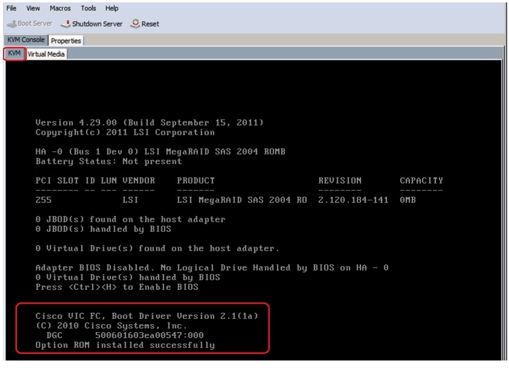Click 'LSI MegaRAID SAS 2004 RO' product cell
This screenshot has height=378, width=509.
coord(242,200)
